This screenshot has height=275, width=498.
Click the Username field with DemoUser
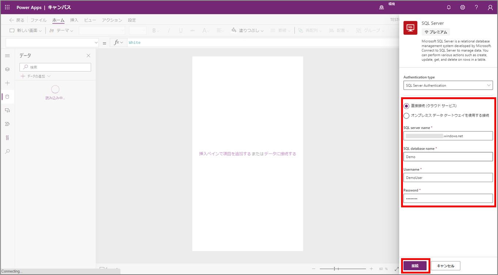coord(448,177)
